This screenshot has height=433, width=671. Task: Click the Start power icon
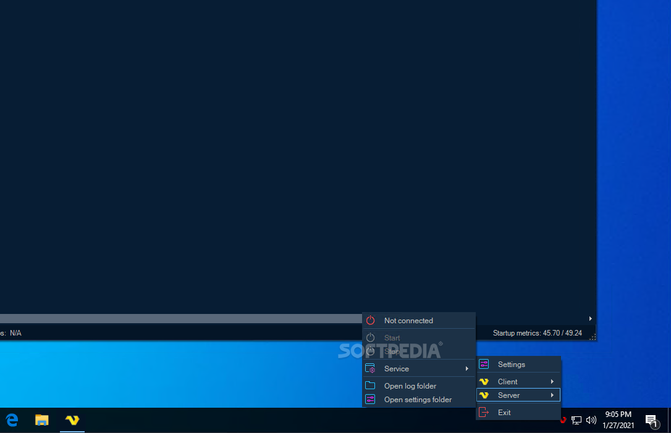pyautogui.click(x=371, y=337)
